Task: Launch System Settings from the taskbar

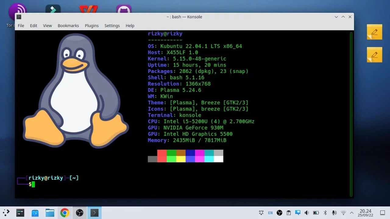Action: click(20, 213)
